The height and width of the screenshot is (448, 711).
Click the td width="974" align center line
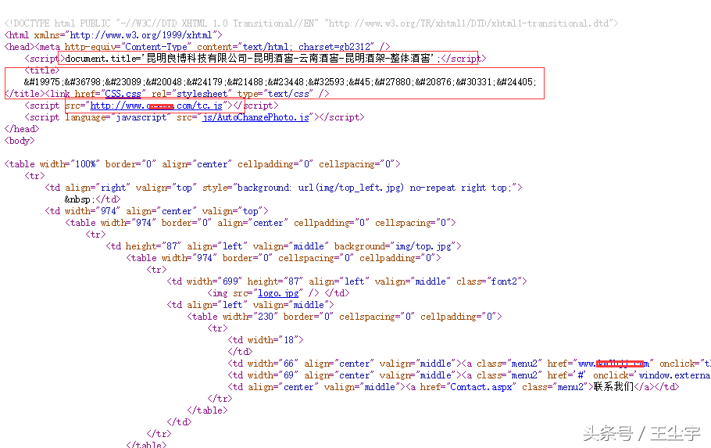[x=156, y=212]
